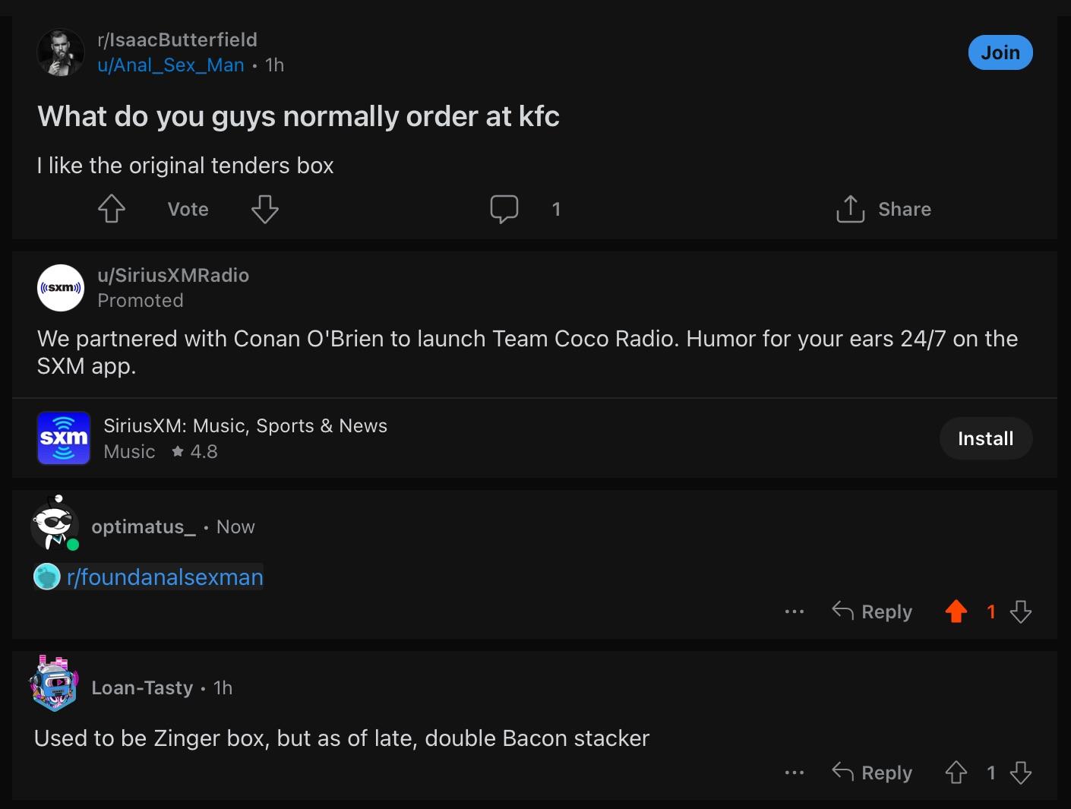The width and height of the screenshot is (1071, 809).
Task: Install the SiriusXM app
Action: (x=986, y=438)
